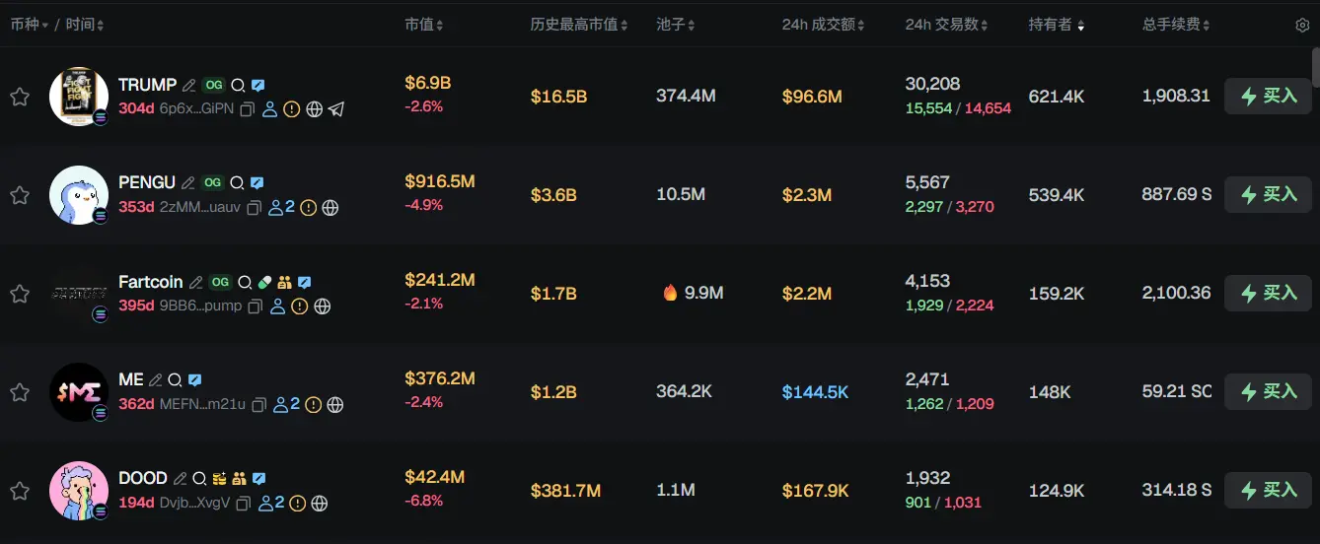Screen dimensions: 1320x544
Task: Click the pencil edit icon beside PENGU
Action: pyautogui.click(x=189, y=183)
